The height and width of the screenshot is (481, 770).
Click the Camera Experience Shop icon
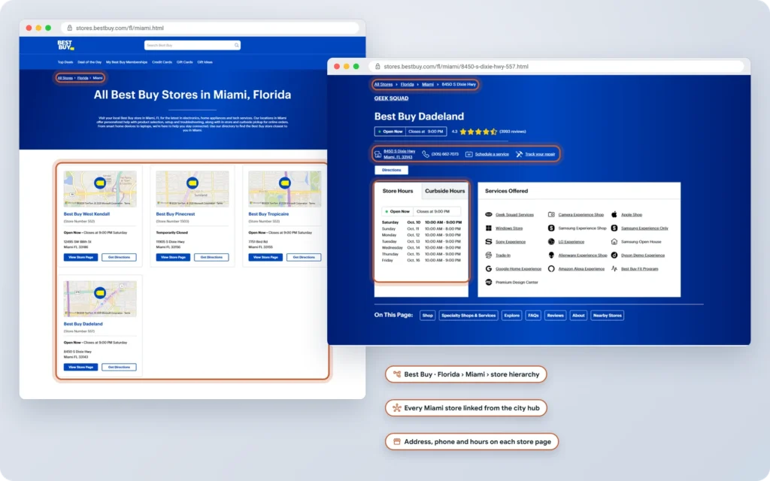551,214
